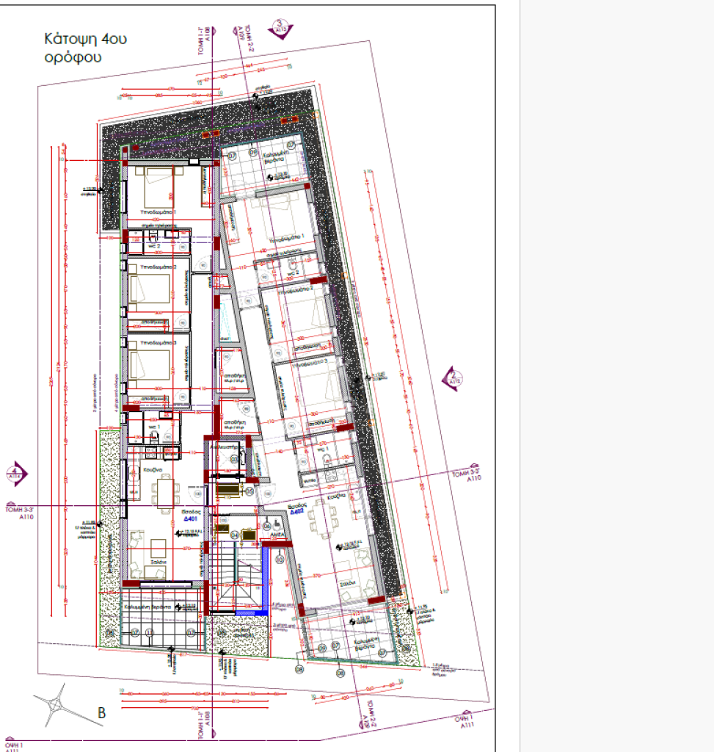This screenshot has width=714, height=752.
Task: Click the Δ402 apartment entrance label
Action: click(296, 511)
